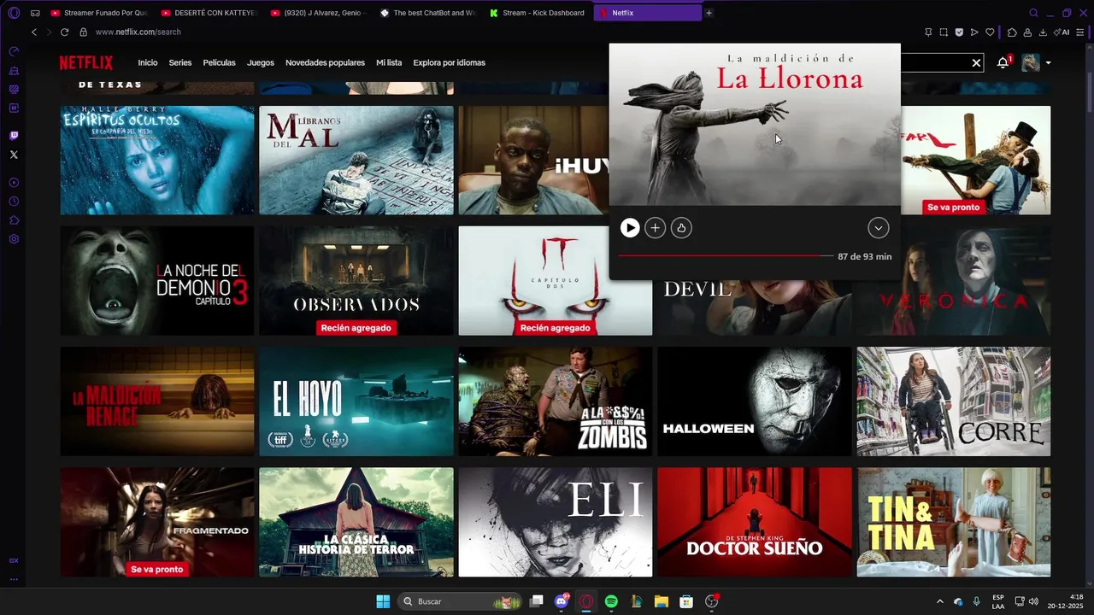Click the Netflix profile avatar
The image size is (1094, 615).
click(x=1031, y=62)
